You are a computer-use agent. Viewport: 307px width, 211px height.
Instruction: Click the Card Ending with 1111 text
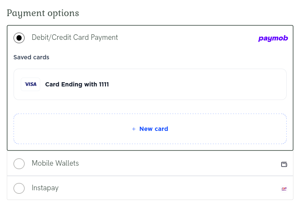(x=77, y=84)
